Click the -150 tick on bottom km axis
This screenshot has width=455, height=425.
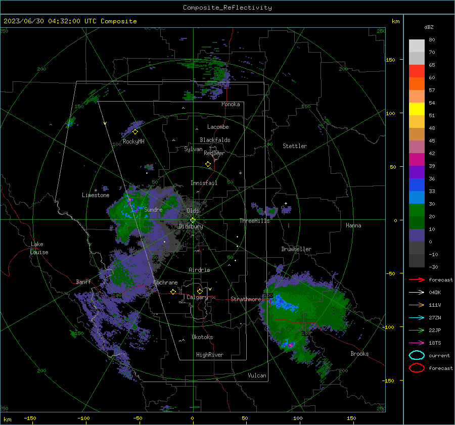click(30, 418)
